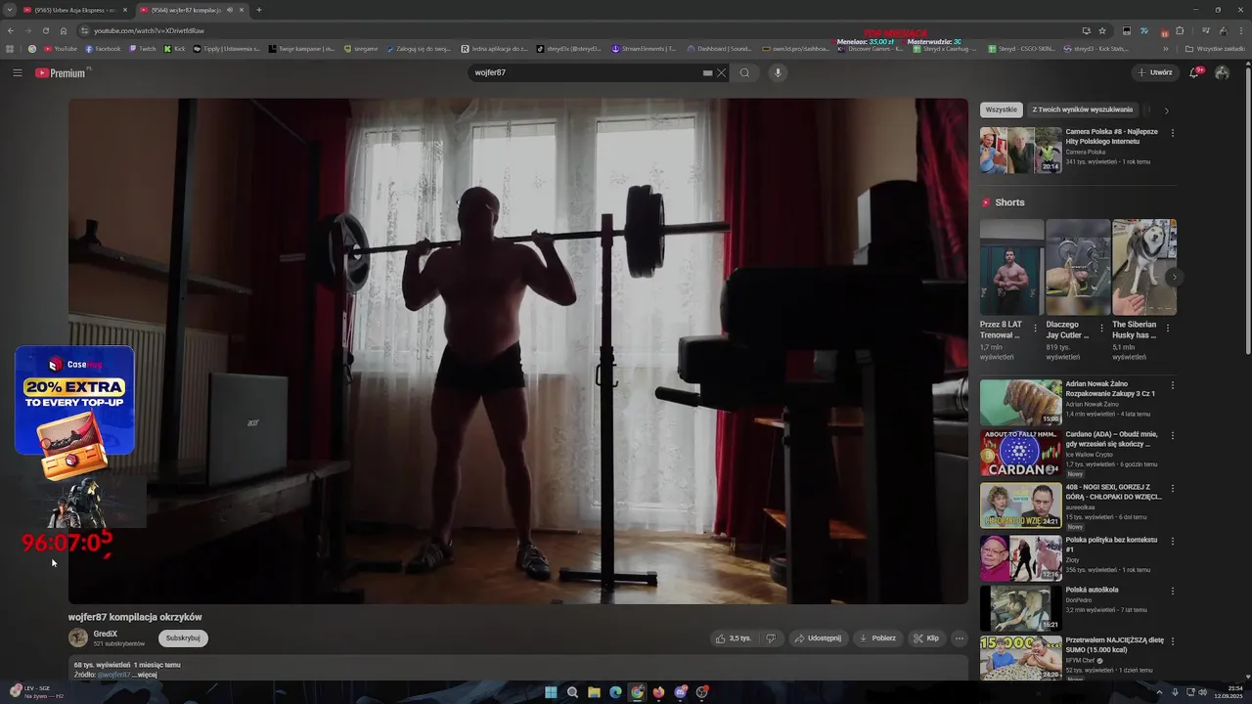Open the Twitch bookmark

click(x=143, y=49)
